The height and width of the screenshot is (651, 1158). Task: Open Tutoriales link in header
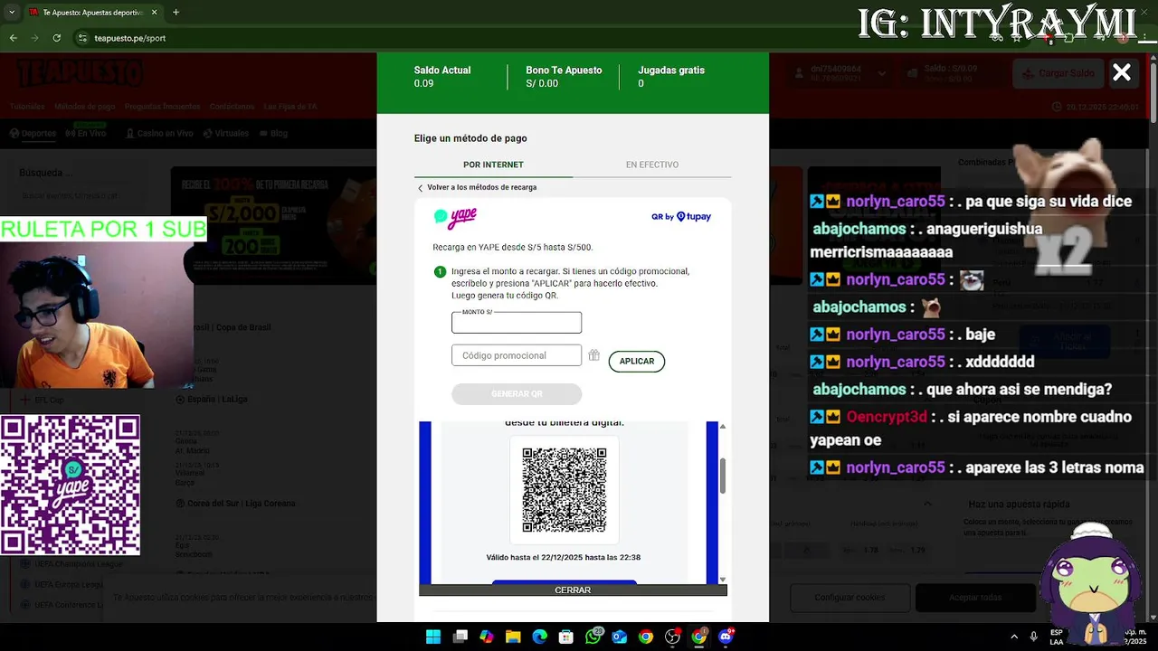click(x=27, y=107)
